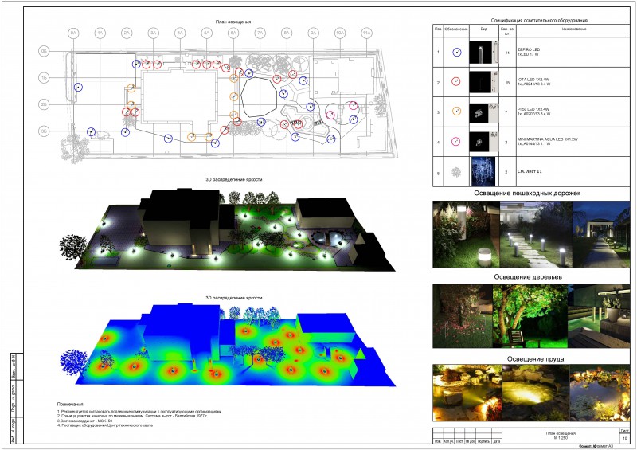Screen dimensions: 637x450
Task: Click 'Освещение деревьев' heading
Action: (528, 277)
